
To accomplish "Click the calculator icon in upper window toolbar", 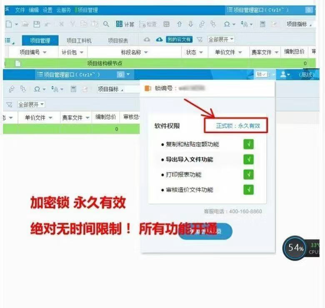I will coord(262,24).
